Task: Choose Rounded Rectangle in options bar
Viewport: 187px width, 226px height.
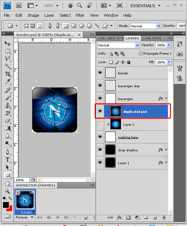Action: [x=74, y=26]
